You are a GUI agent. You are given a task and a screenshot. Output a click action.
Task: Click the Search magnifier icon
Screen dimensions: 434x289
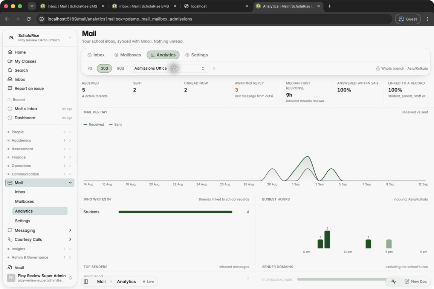coord(10,70)
